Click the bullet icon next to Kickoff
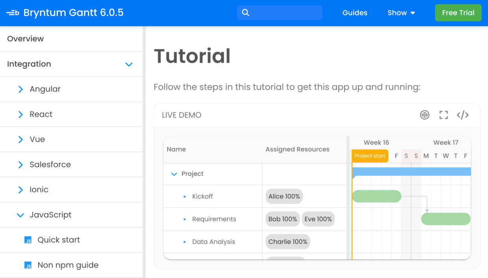Image resolution: width=488 pixels, height=278 pixels. 185,196
